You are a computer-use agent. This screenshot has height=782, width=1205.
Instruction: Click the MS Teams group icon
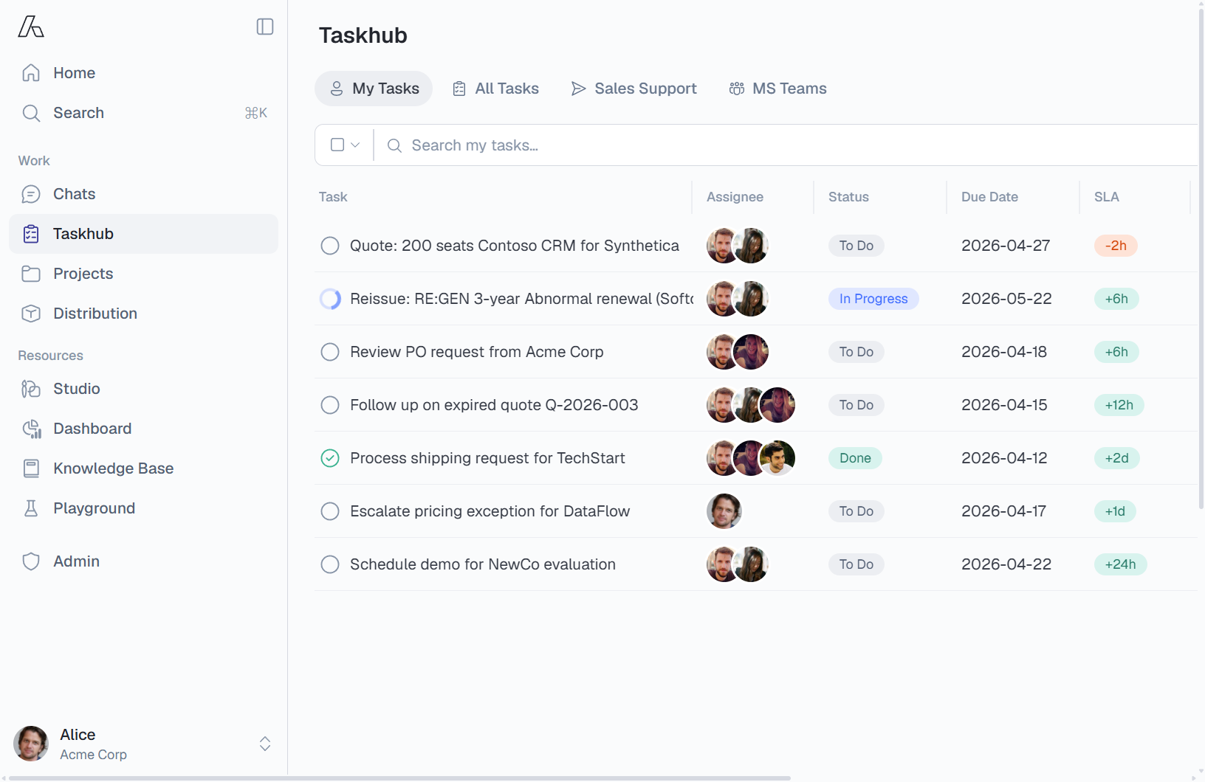(737, 89)
